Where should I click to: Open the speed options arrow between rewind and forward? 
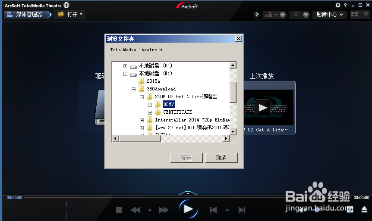150,210
